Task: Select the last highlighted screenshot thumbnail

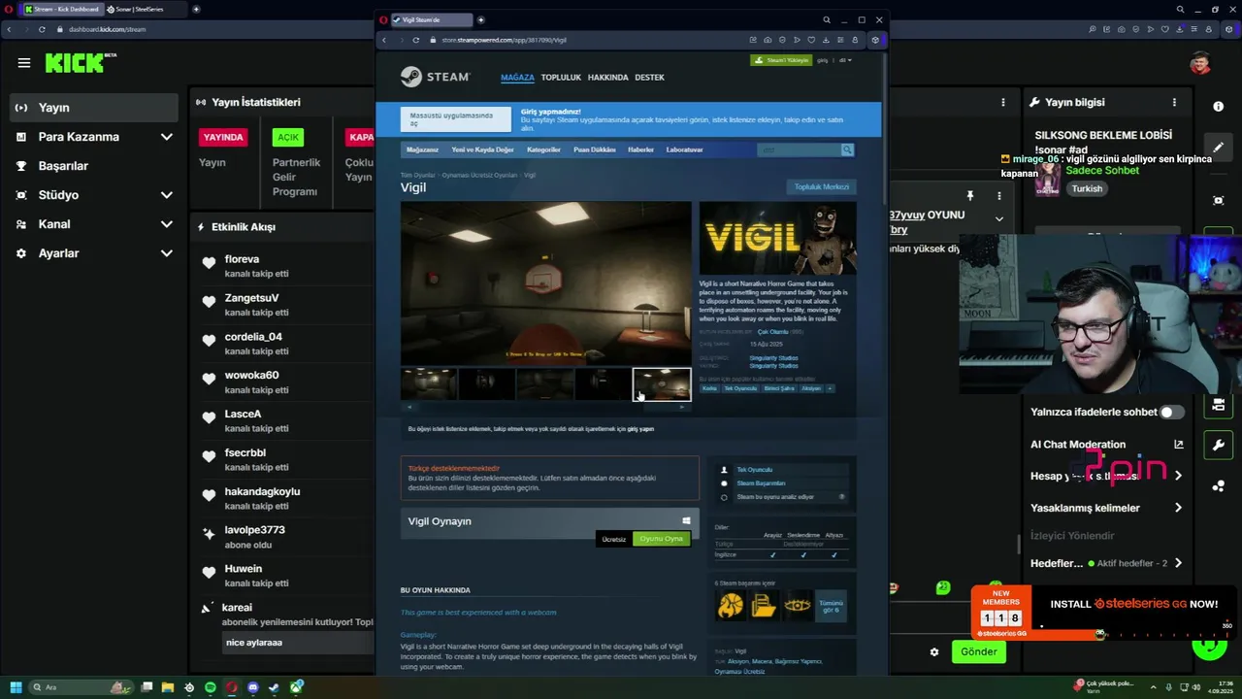Action: click(662, 384)
